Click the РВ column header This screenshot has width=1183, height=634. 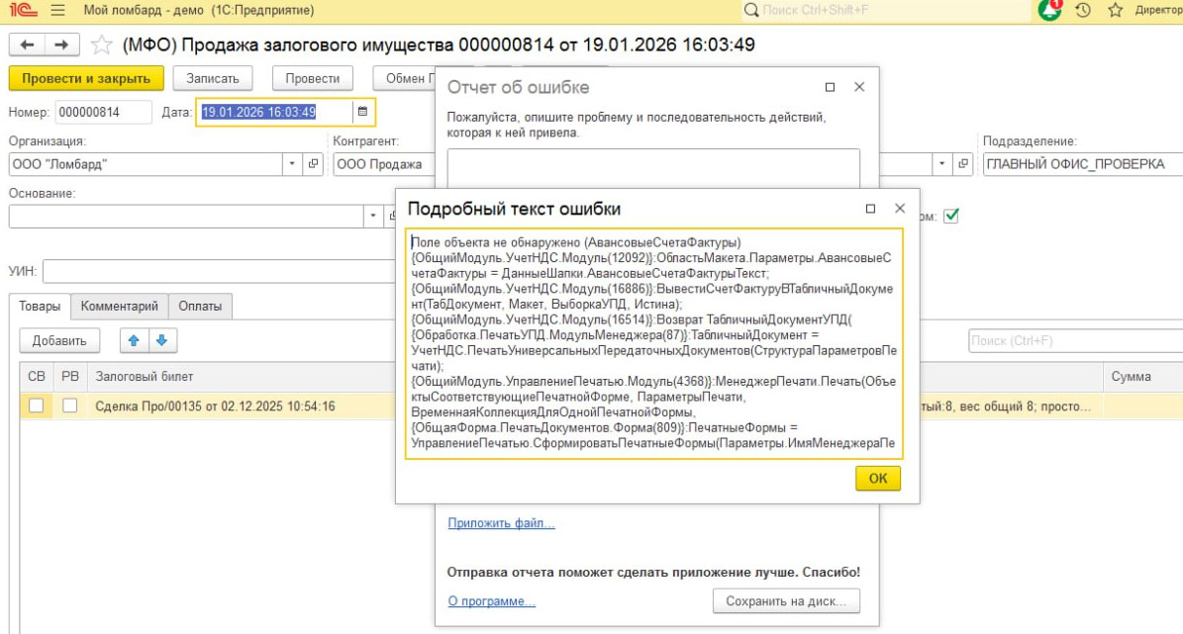point(70,376)
